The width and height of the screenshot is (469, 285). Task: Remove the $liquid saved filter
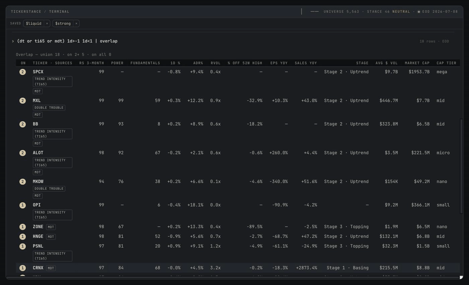[x=47, y=23]
